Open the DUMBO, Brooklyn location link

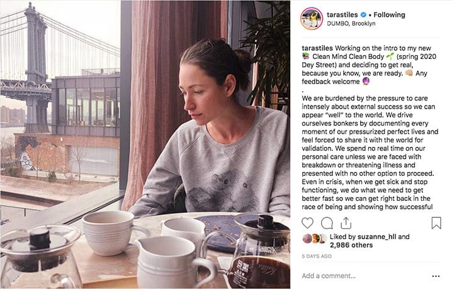click(351, 24)
